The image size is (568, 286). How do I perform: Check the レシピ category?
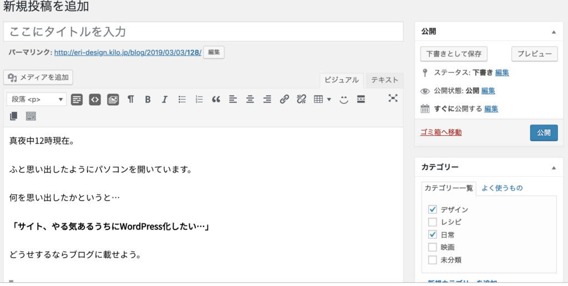click(x=433, y=222)
